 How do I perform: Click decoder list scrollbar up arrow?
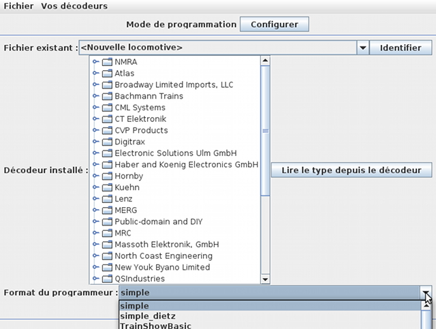(265, 61)
